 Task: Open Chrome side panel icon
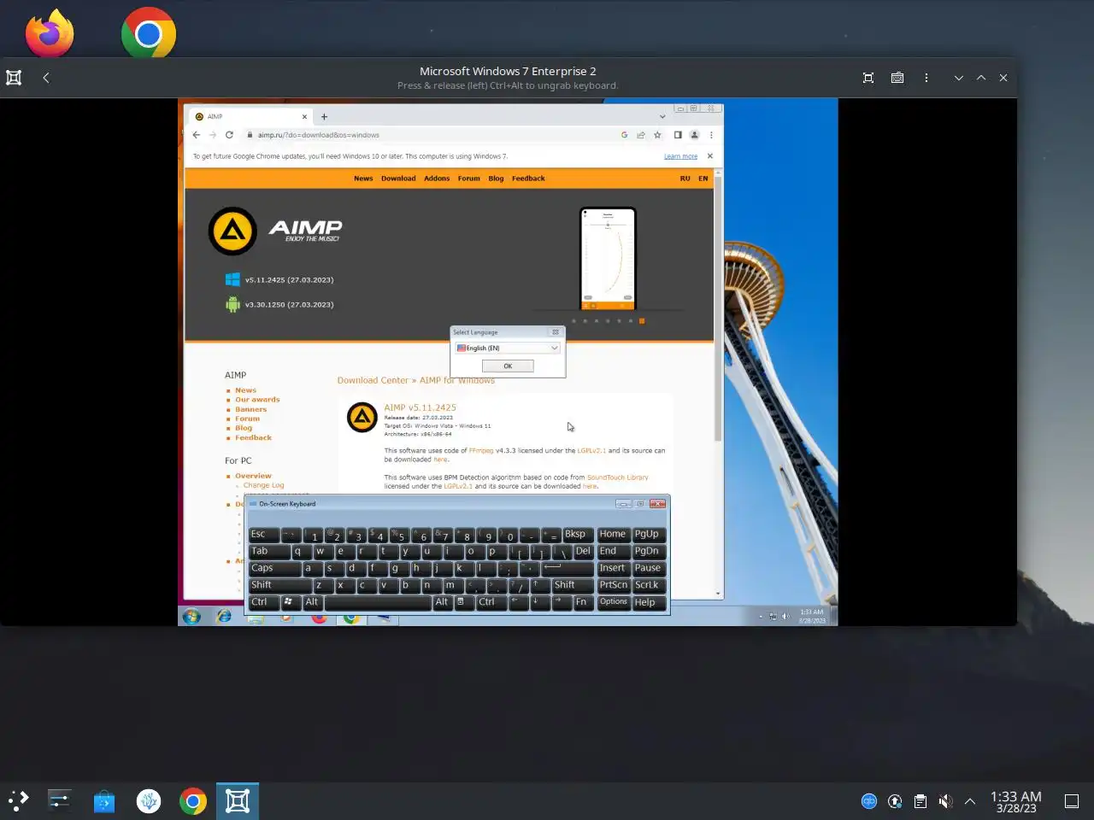pyautogui.click(x=678, y=135)
